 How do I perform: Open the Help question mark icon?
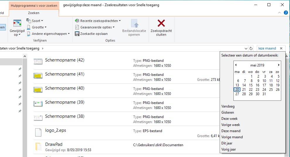pos(286,13)
